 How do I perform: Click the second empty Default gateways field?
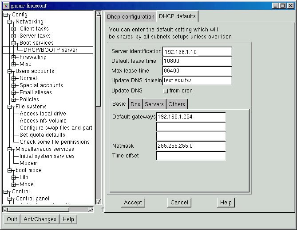pyautogui.click(x=191, y=126)
